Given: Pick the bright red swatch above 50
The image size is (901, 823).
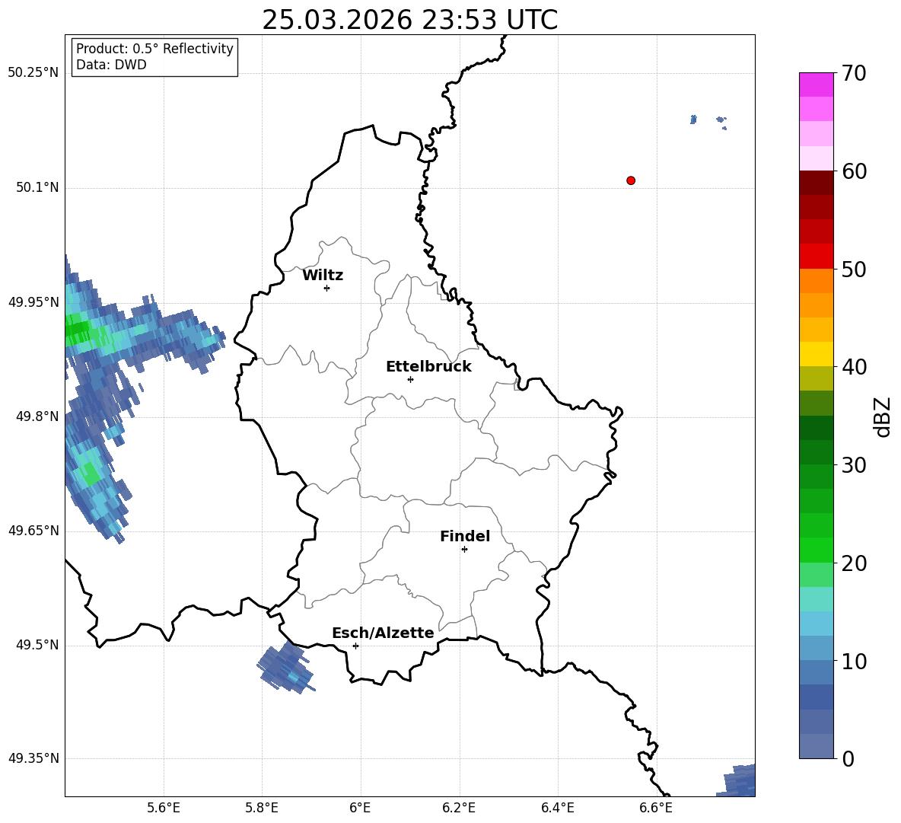Looking at the screenshot, I should tap(816, 257).
